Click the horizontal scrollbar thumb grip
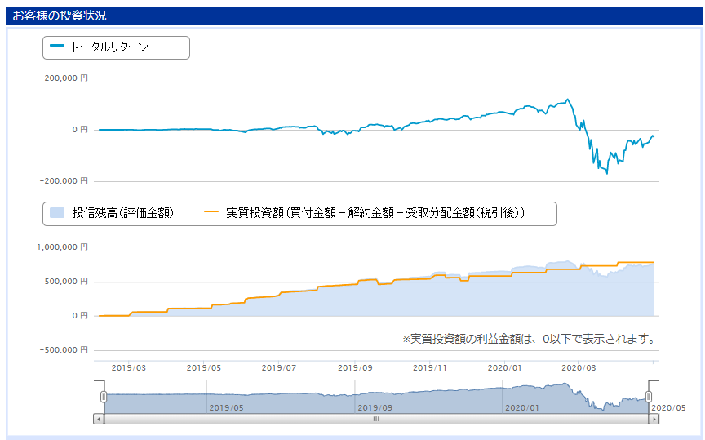Screen dimensions: 705x440 click(x=376, y=419)
